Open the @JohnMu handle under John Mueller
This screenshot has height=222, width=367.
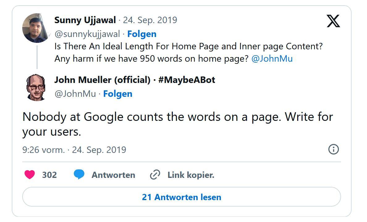click(75, 94)
